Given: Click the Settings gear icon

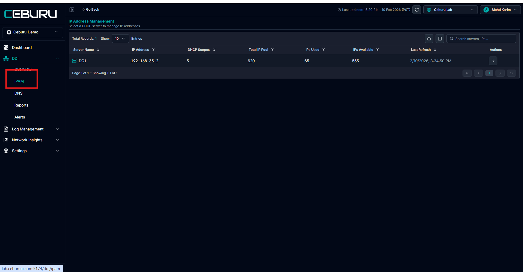Looking at the screenshot, I should (x=6, y=151).
